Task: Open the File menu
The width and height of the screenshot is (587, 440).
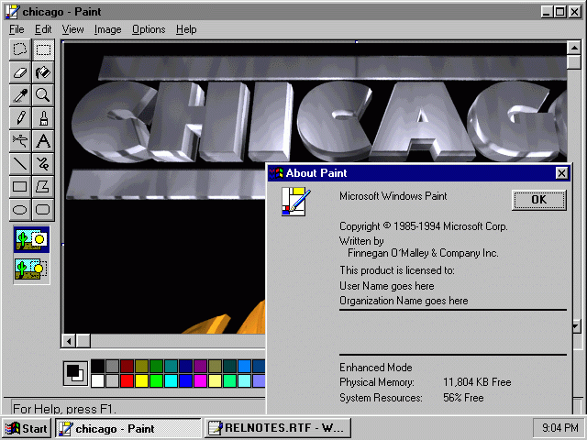Action: pos(17,29)
